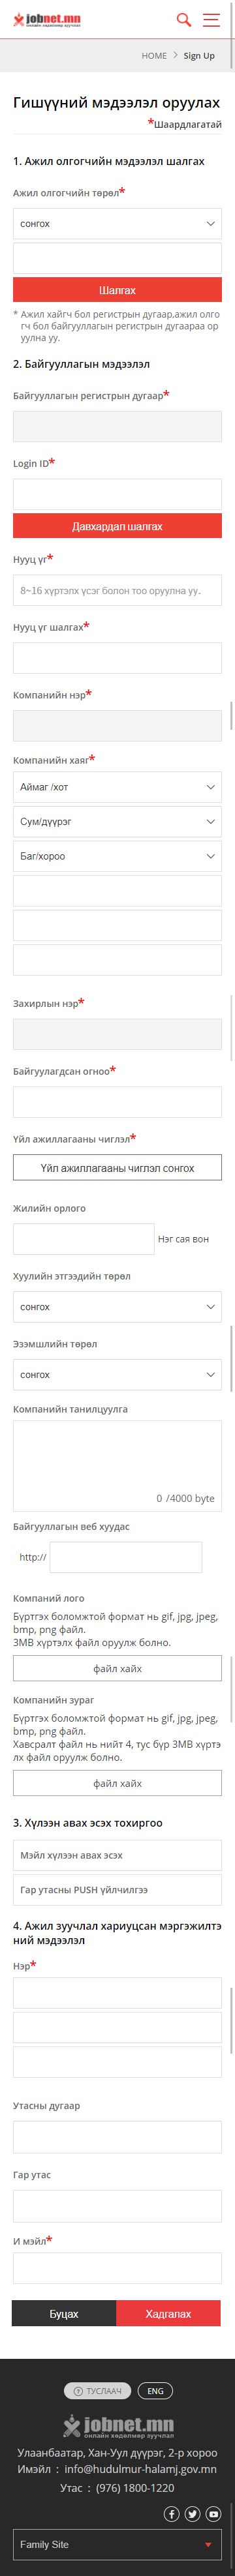Expand the Сум/дүүрэг dropdown
Screen dimensions: 235x2576
pos(117,822)
